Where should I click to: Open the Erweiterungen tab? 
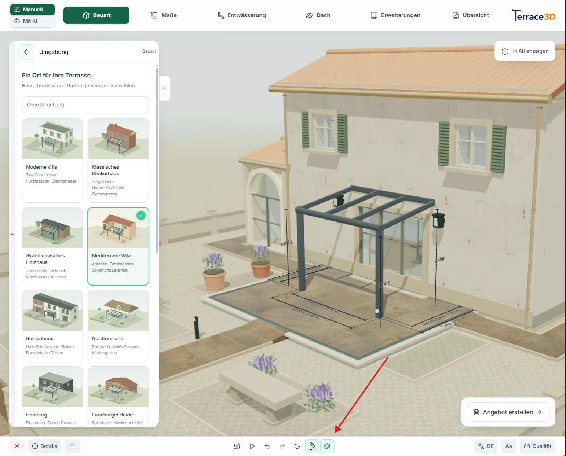tap(395, 15)
